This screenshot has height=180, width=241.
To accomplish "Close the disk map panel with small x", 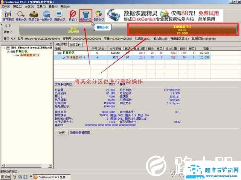I will tap(2, 25).
